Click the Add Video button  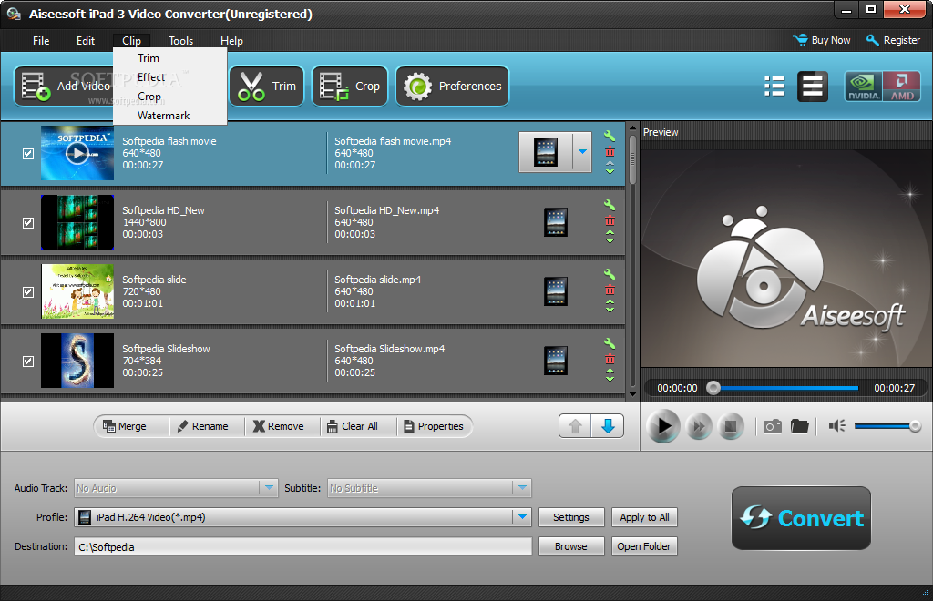[x=65, y=87]
